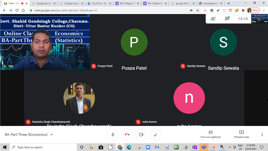Switch to the BA-3 Paper-02 tab
The image size is (268, 151).
tap(127, 4)
